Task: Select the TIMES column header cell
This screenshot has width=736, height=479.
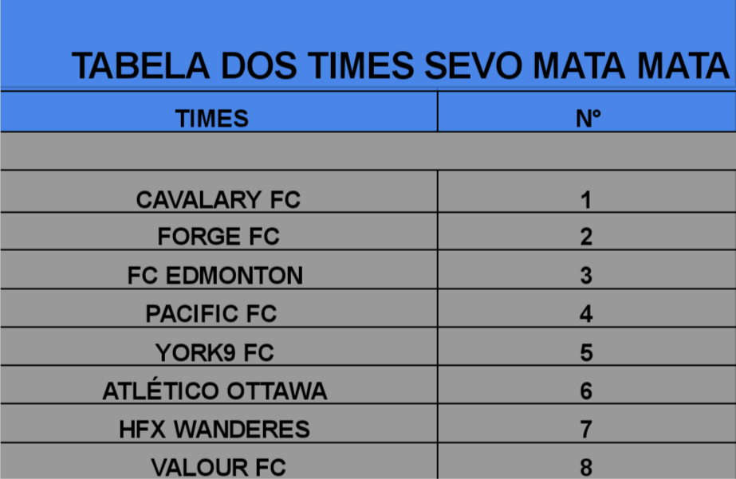Action: tap(212, 119)
